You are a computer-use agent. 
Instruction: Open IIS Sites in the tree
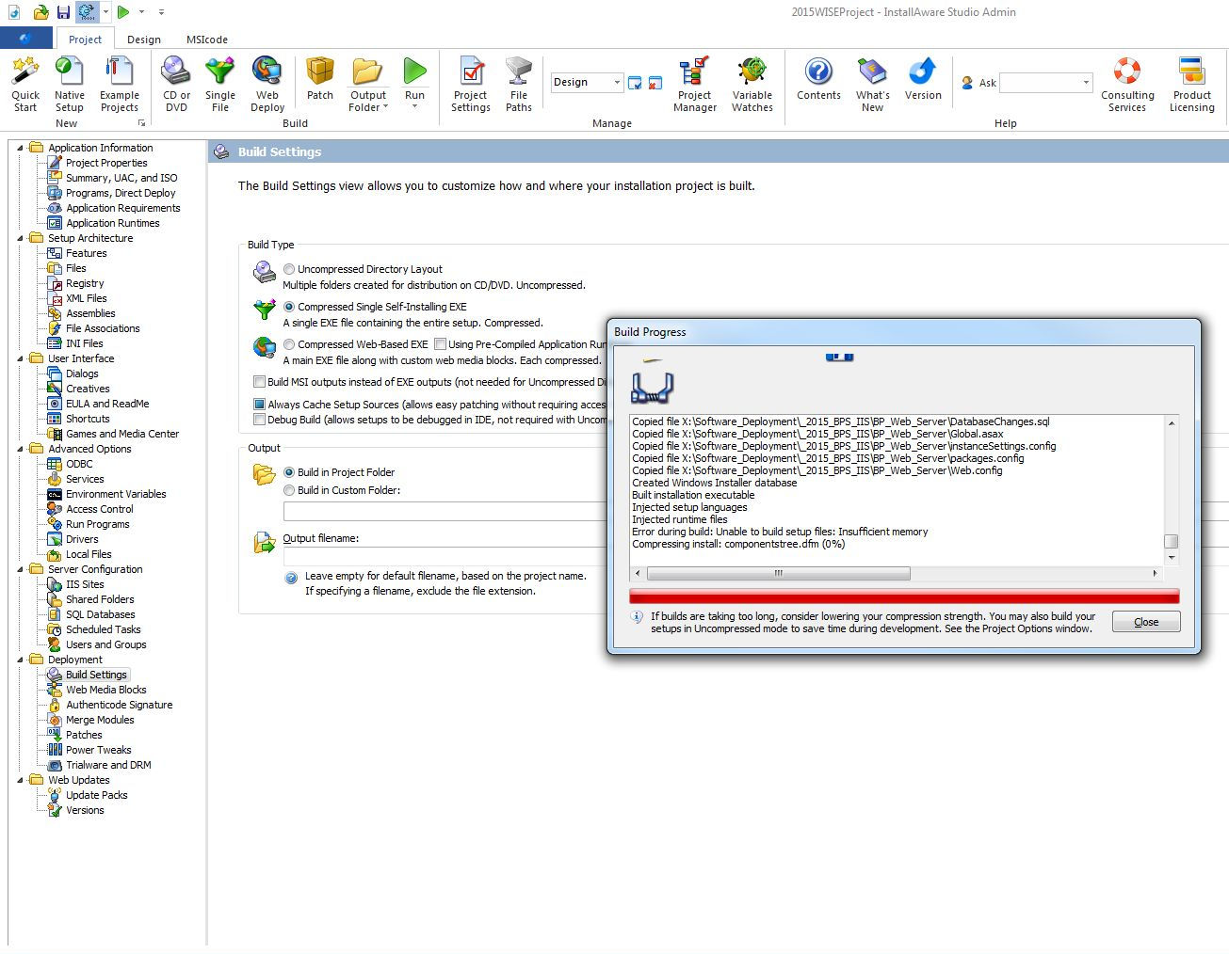click(x=85, y=584)
